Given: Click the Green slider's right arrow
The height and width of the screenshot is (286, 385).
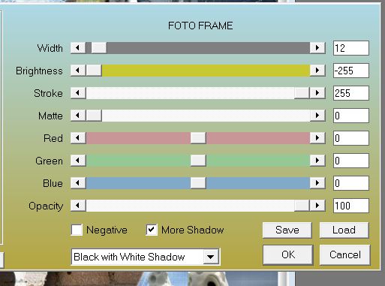Looking at the screenshot, I should (x=317, y=161).
